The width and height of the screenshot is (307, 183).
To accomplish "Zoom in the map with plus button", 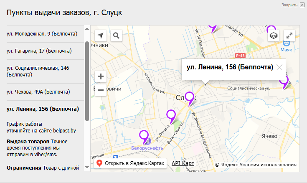I will click(x=100, y=76).
